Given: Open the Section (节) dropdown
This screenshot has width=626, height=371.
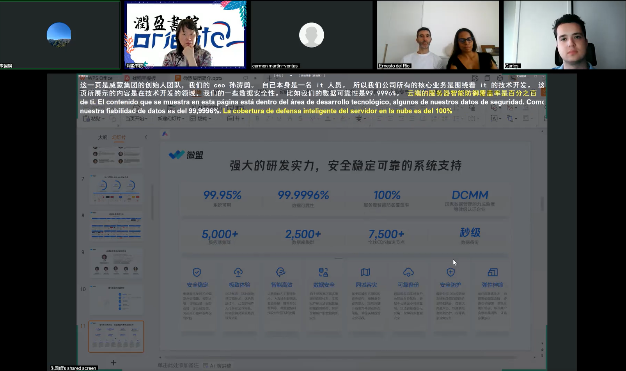Looking at the screenshot, I should pos(243,119).
